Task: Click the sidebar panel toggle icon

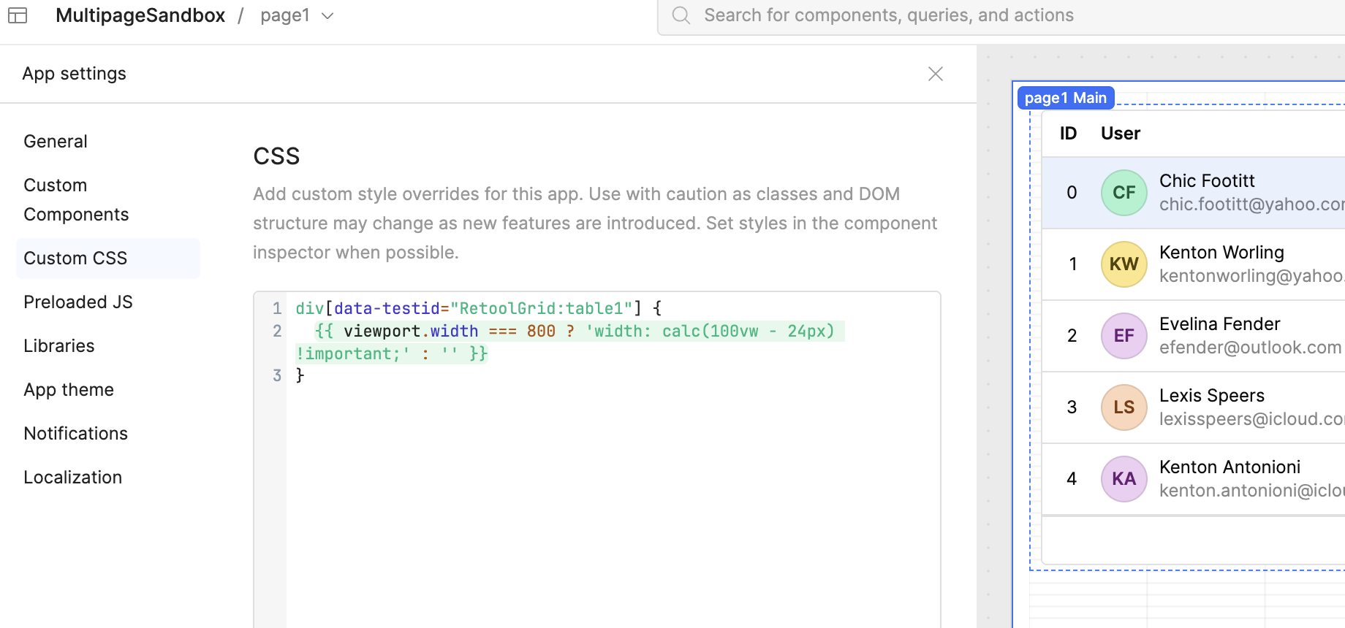Action: click(18, 15)
